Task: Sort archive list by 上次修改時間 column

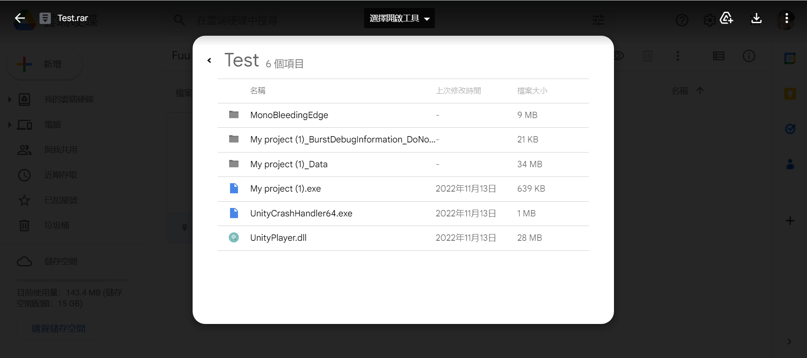Action: click(x=458, y=91)
